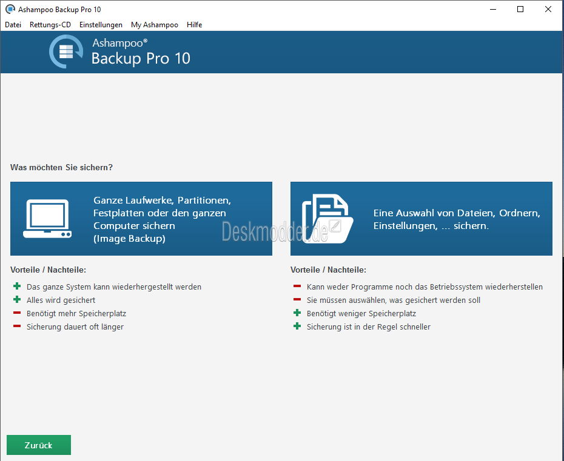Close the Ashampoo Backup Pro window
564x461 pixels.
click(548, 9)
